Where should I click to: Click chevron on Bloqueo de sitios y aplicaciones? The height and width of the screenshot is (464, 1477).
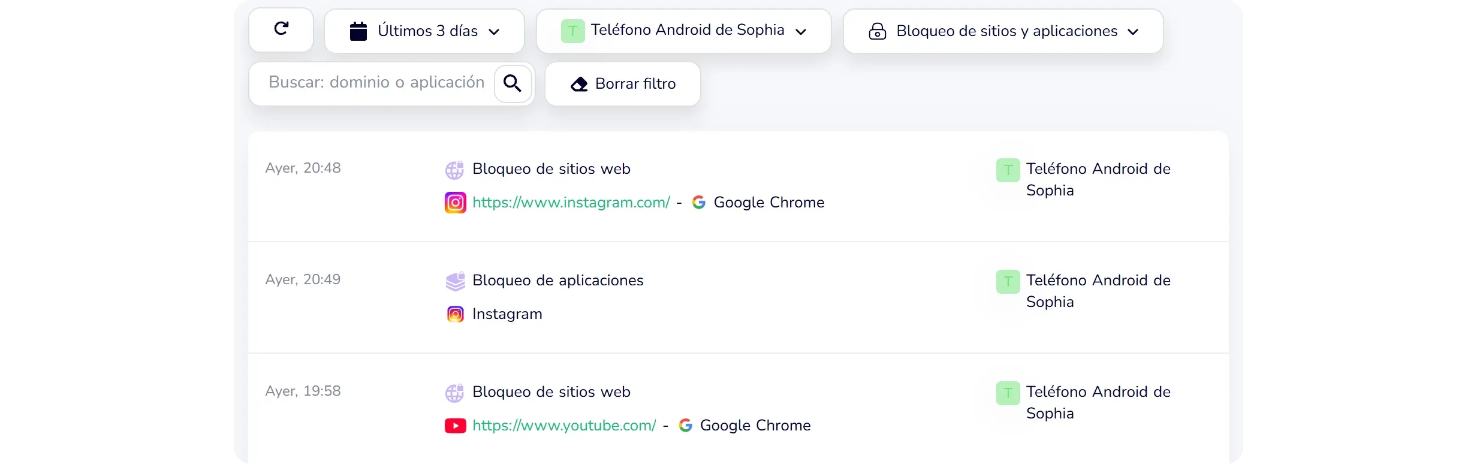coord(1133,32)
